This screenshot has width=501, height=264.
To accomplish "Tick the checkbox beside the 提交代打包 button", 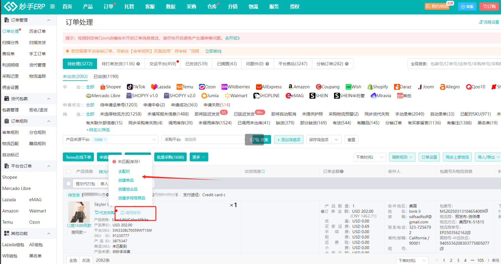I will point(69,184).
